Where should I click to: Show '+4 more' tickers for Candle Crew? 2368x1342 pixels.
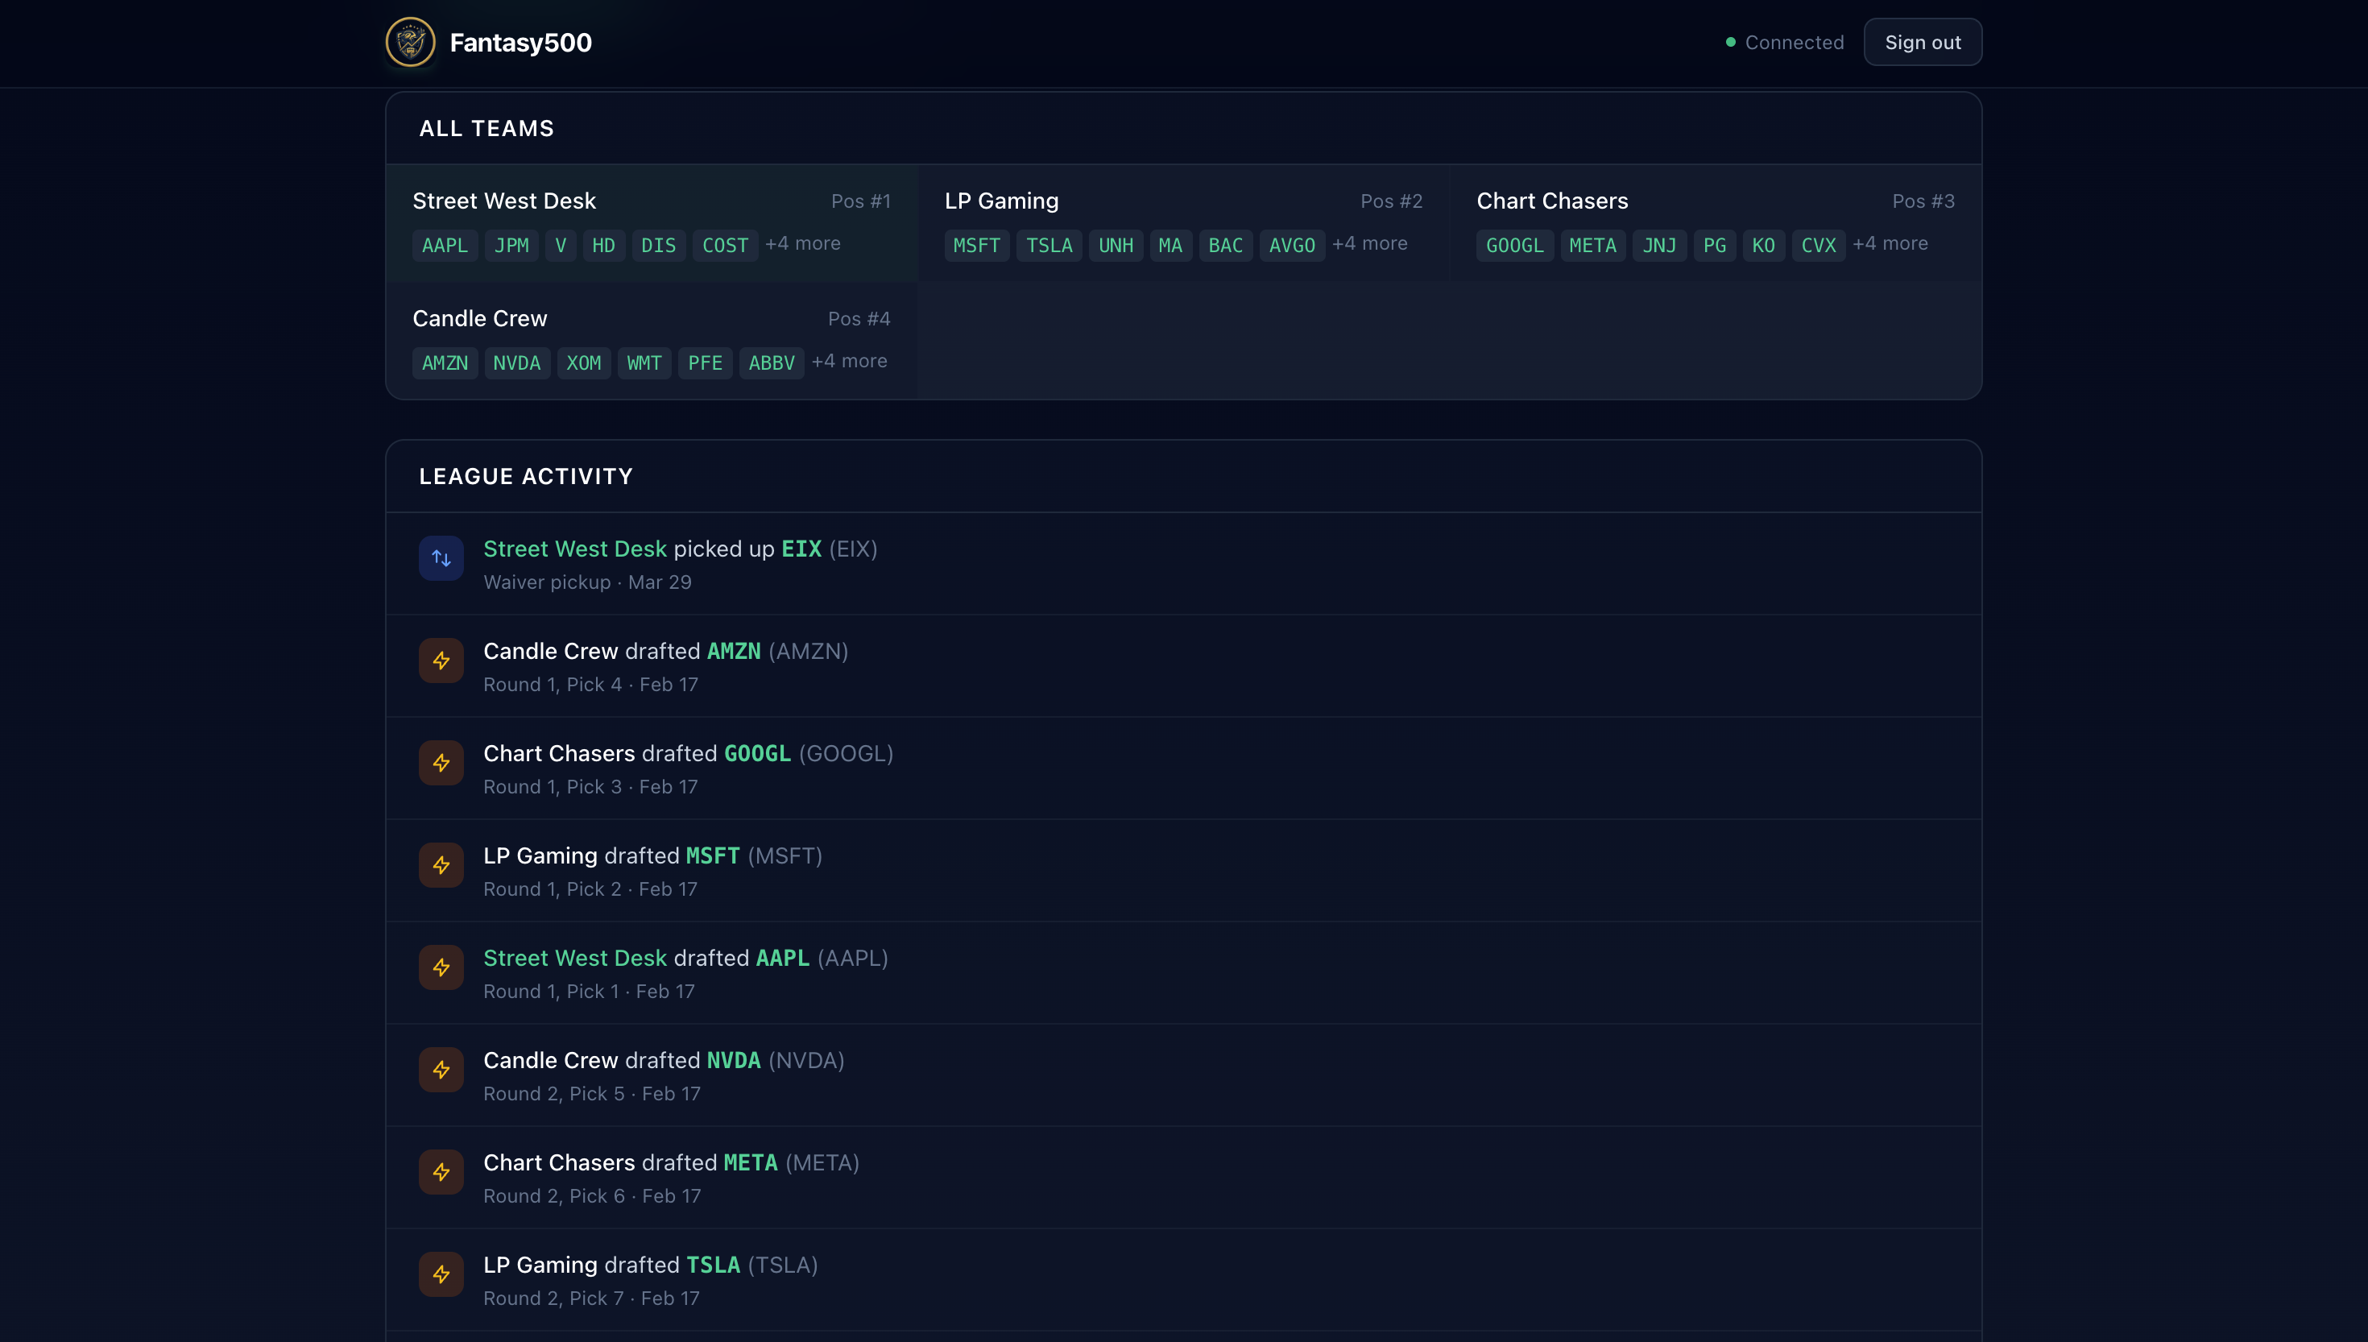coord(849,362)
